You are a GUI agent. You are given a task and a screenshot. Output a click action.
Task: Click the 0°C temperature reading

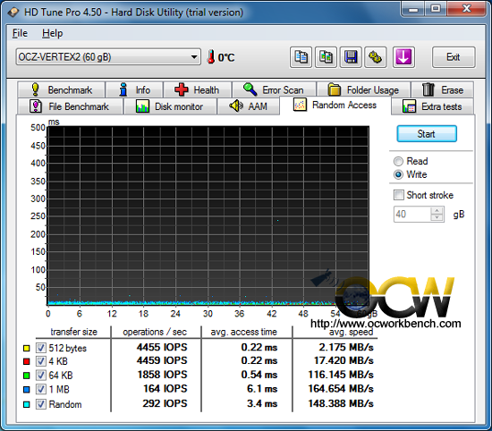pos(226,57)
